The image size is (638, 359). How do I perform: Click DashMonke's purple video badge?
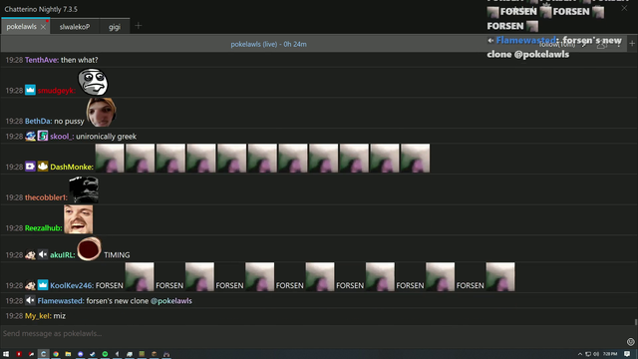(x=30, y=167)
